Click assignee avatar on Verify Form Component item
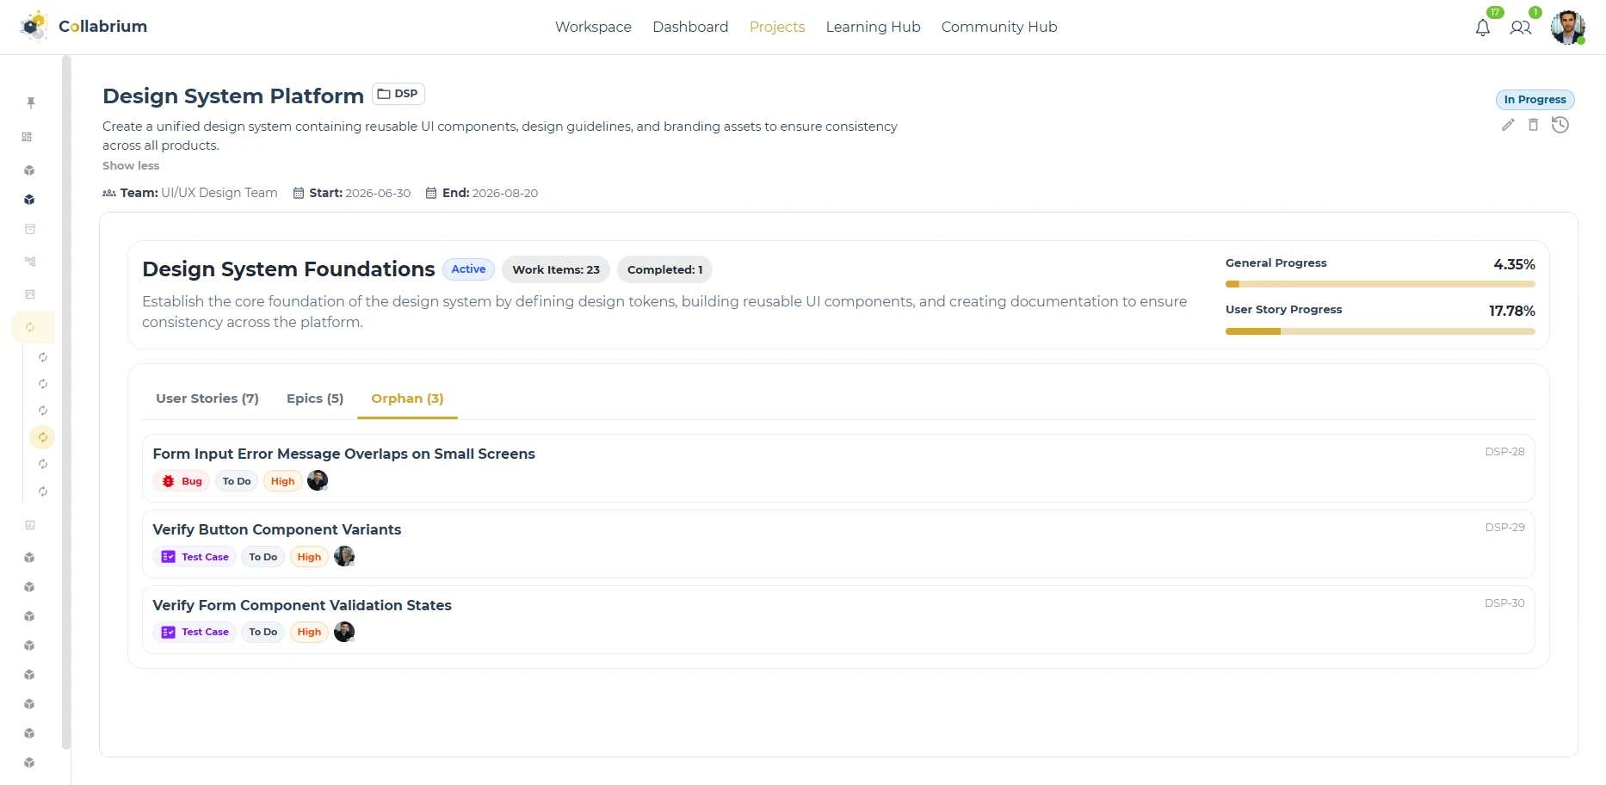Screen dimensions: 1606x785 pos(344,632)
